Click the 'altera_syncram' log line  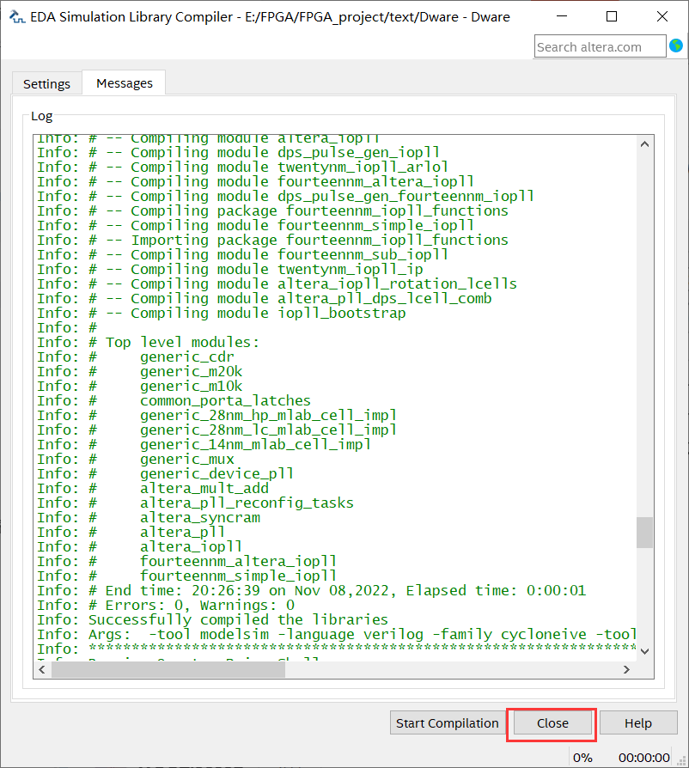pos(149,518)
